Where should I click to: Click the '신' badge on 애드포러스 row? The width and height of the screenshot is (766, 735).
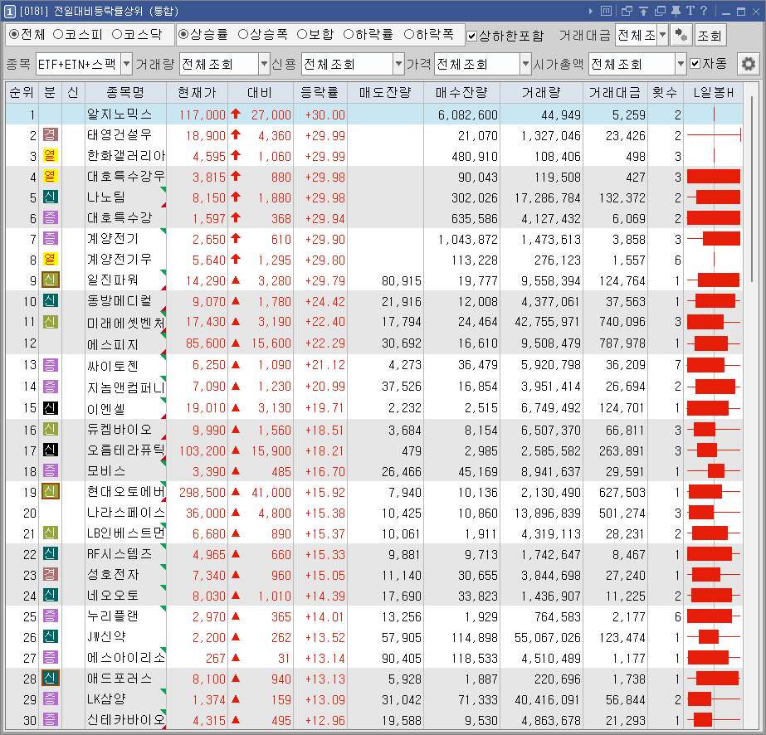[x=50, y=679]
